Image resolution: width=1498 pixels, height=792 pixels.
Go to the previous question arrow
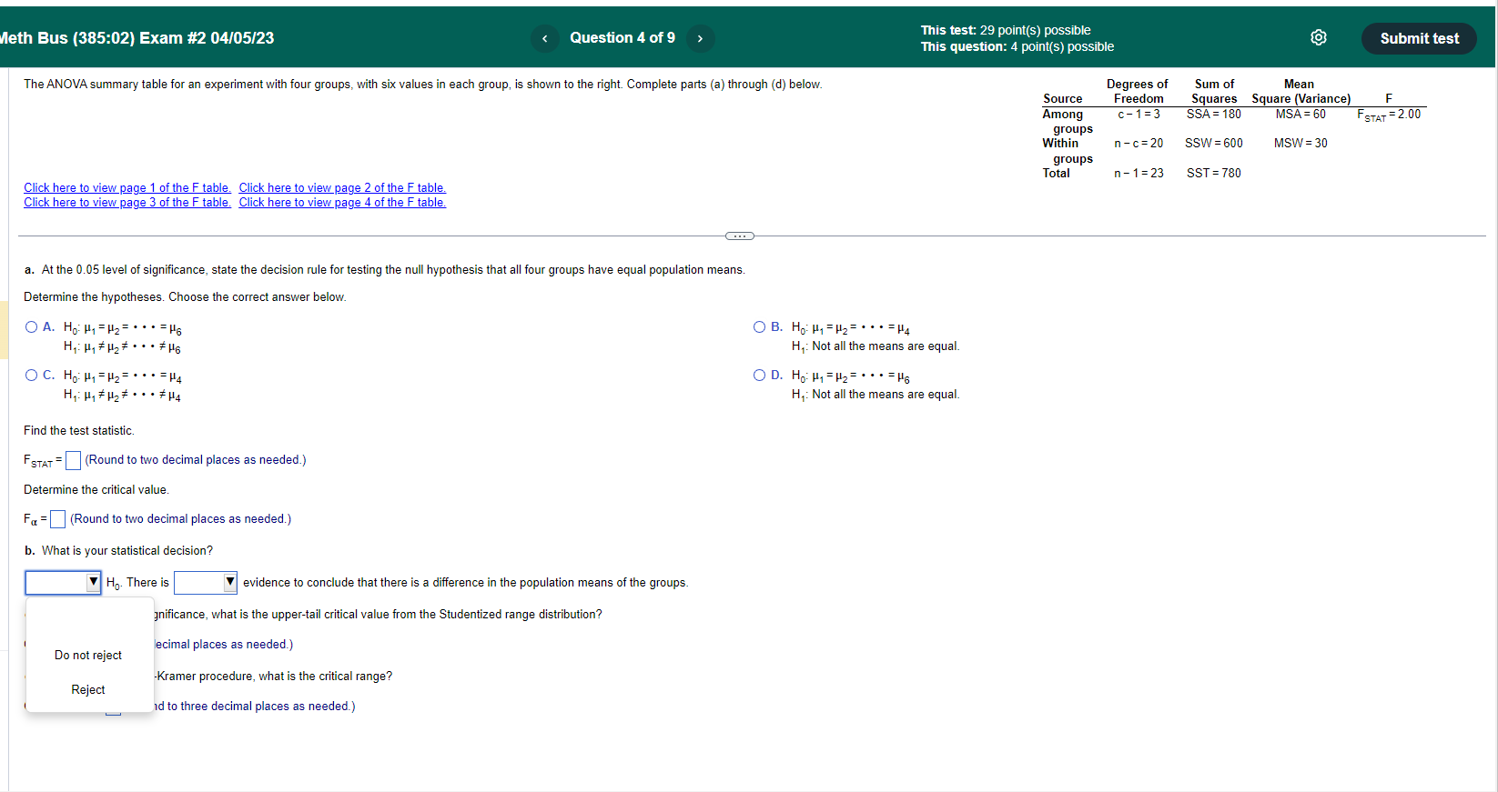tap(544, 38)
